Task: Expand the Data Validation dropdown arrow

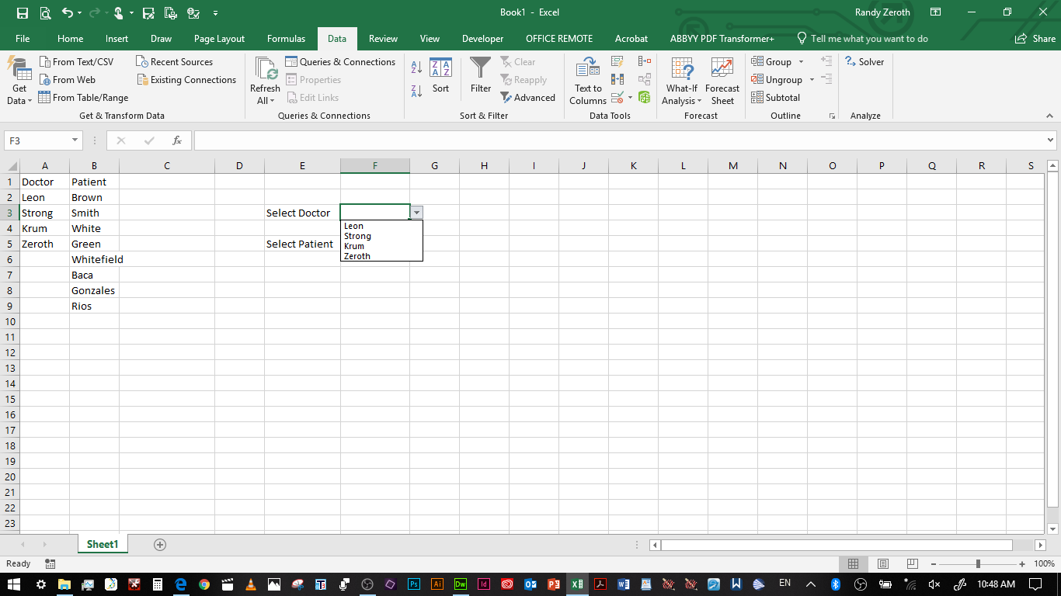Action: pyautogui.click(x=630, y=98)
